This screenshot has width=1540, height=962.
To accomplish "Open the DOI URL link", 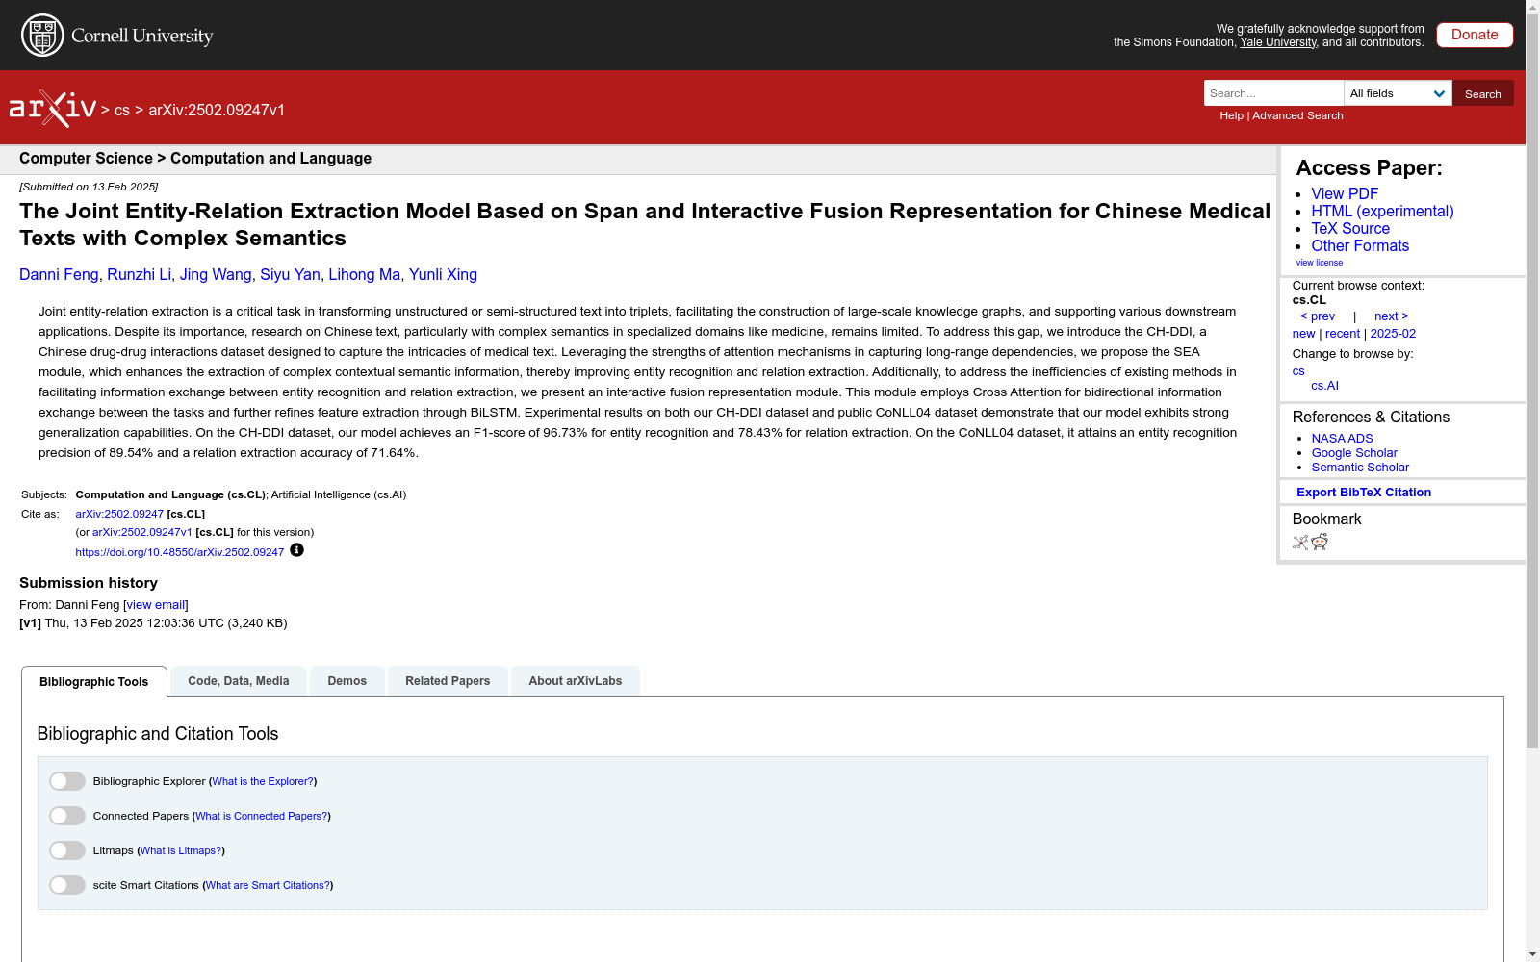I will coord(180,552).
